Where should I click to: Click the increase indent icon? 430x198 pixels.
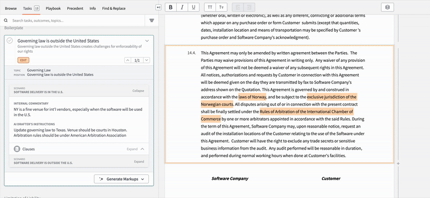click(x=249, y=8)
